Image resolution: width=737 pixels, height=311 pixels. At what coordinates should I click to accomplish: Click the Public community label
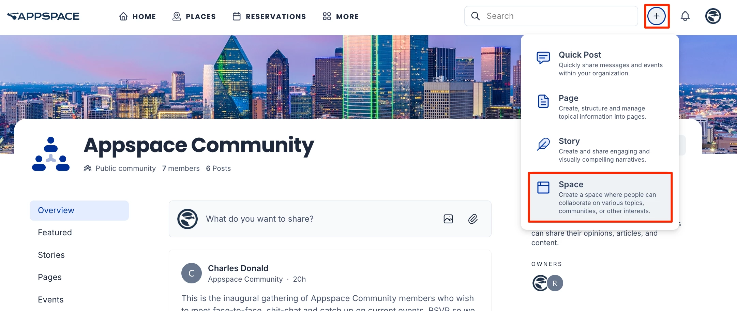[x=125, y=168]
